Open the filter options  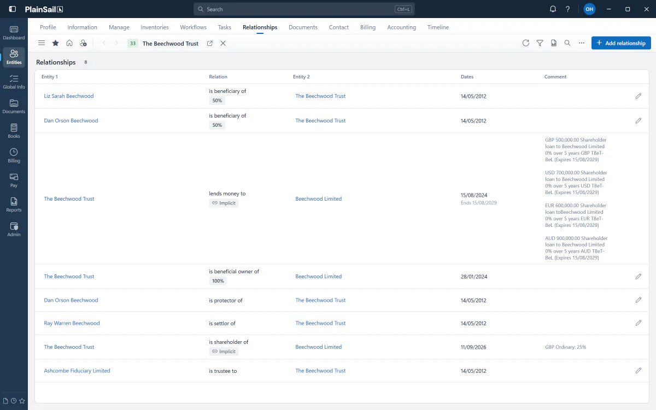click(x=540, y=43)
